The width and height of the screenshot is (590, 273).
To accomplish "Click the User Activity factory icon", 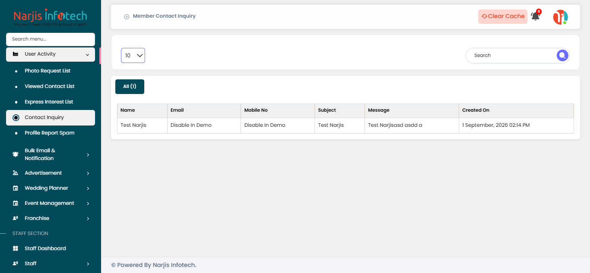I will tap(16, 54).
